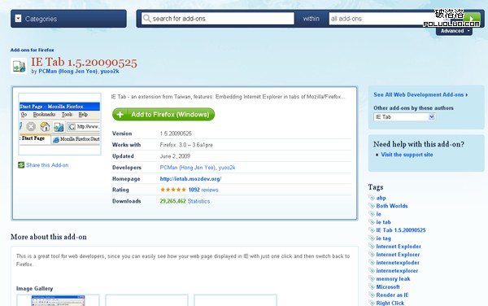Click tag icon beside Render as IE
This screenshot has height=306, width=488.
click(372, 295)
